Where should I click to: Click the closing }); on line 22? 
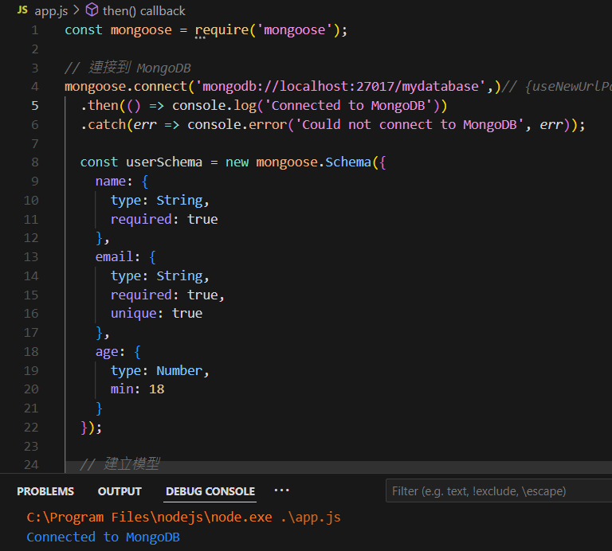tap(91, 428)
